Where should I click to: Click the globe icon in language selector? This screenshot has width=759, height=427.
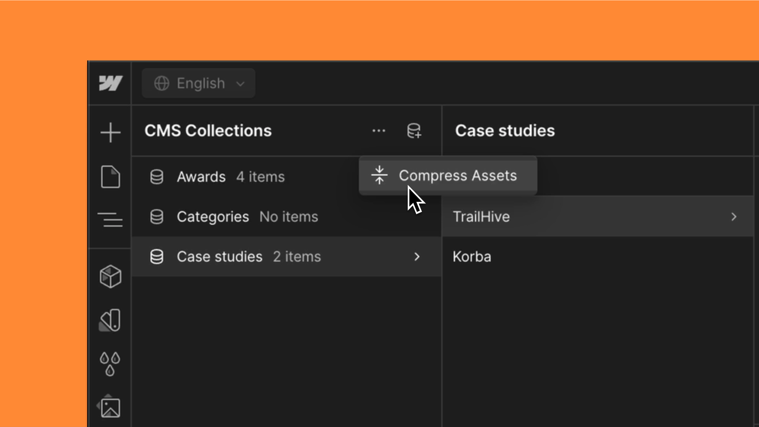162,83
